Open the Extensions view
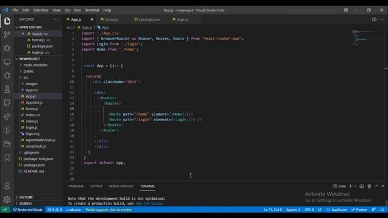This screenshot has width=388, height=218. tap(7, 75)
